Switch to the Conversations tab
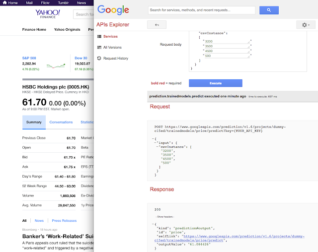Viewport: 318px width, 252px height. pyautogui.click(x=61, y=122)
